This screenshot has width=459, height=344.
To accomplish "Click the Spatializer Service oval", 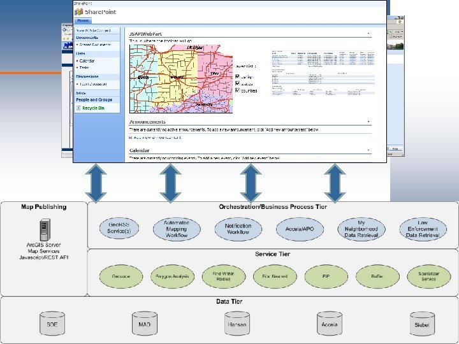I will [429, 276].
